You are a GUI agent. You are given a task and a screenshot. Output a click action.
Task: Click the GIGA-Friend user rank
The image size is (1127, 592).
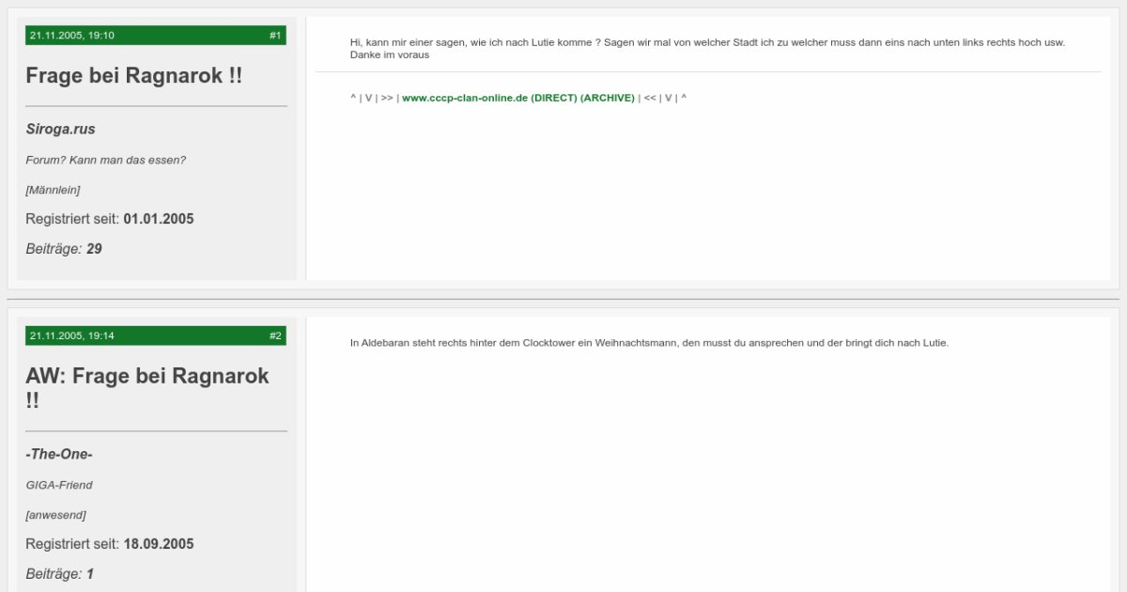59,486
